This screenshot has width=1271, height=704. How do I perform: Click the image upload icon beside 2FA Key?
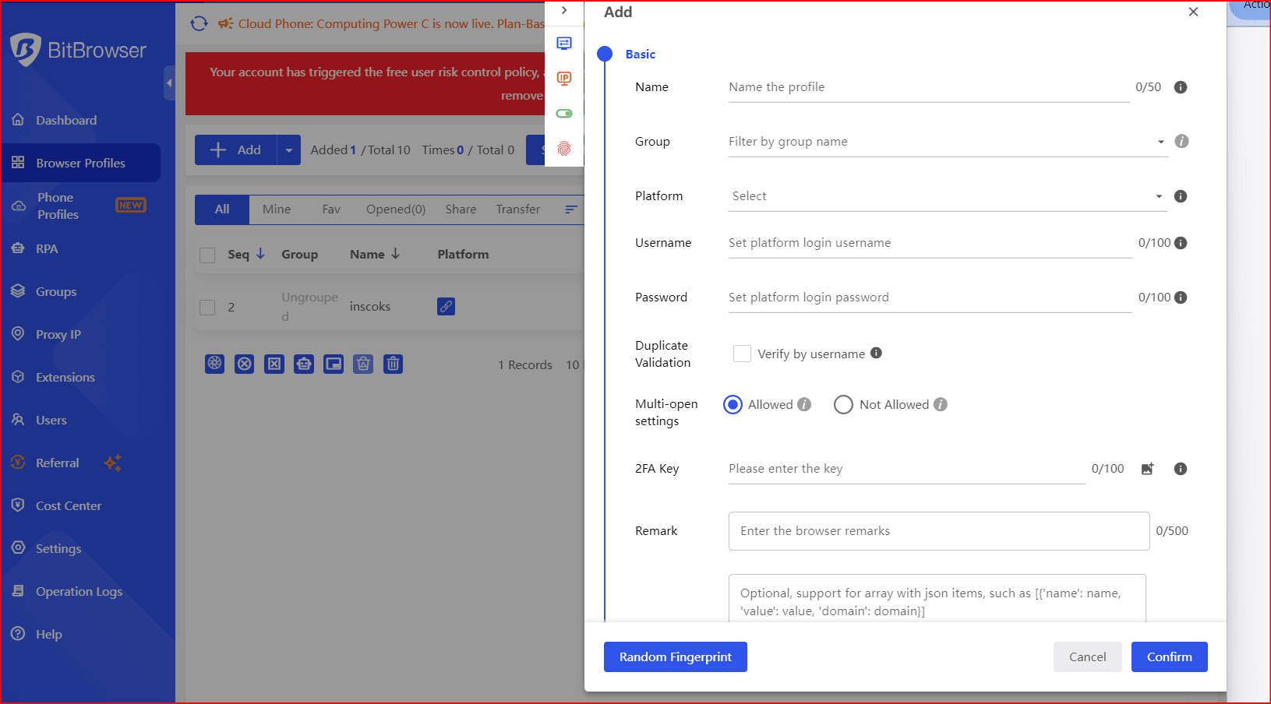(1147, 469)
